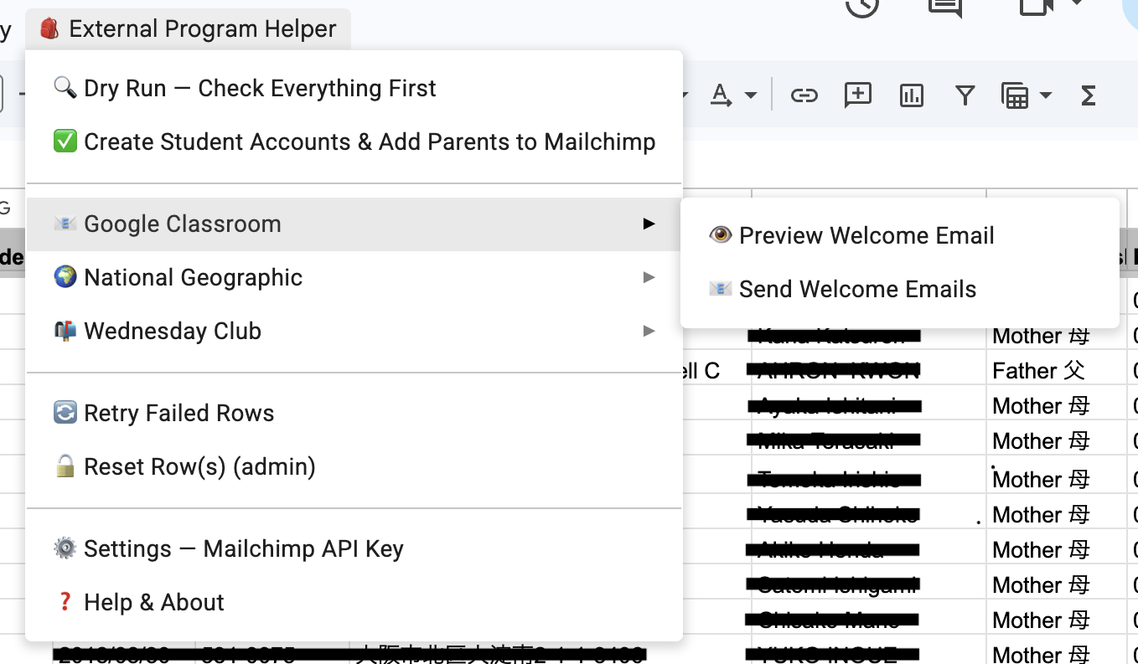This screenshot has height=664, width=1138.
Task: Click the text color A icon
Action: point(721,95)
